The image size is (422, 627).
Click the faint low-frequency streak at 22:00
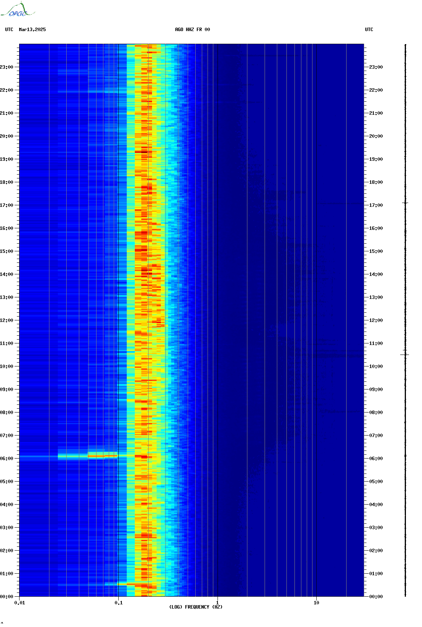(x=92, y=92)
